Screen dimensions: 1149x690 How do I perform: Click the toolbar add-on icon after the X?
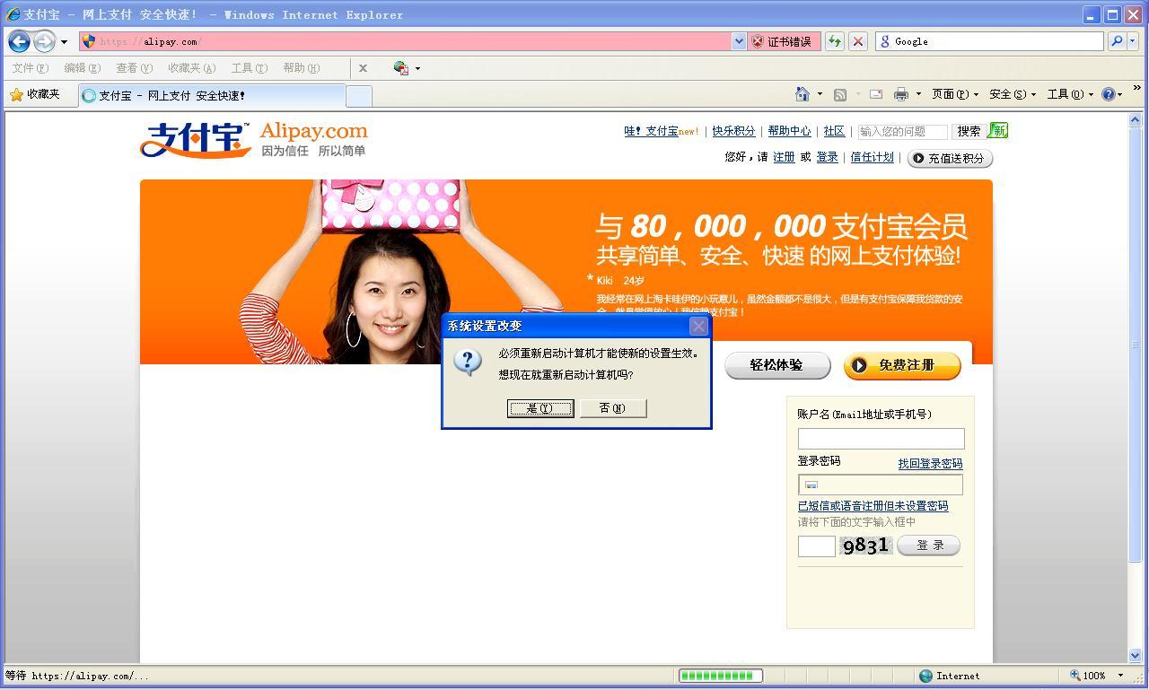click(x=401, y=68)
